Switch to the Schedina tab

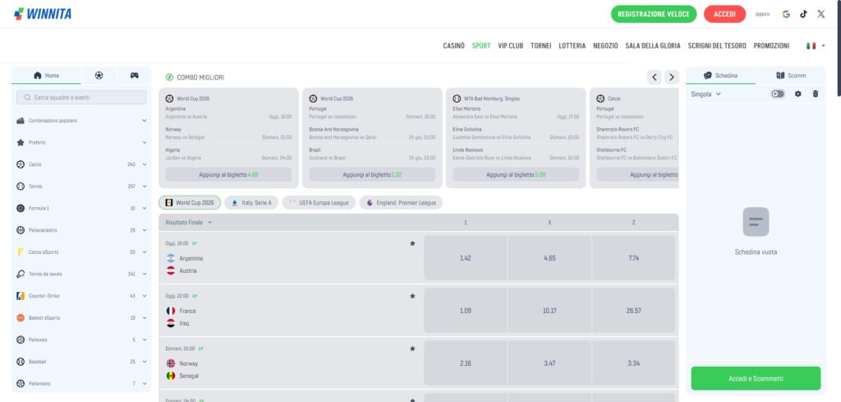pos(721,76)
